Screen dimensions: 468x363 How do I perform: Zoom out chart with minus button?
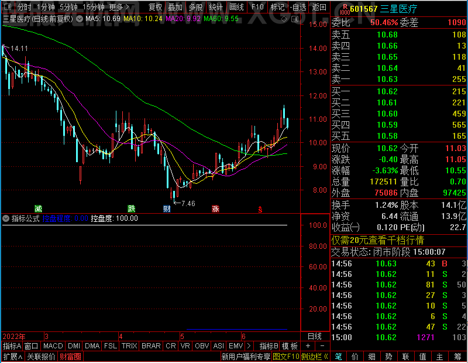click(322, 346)
